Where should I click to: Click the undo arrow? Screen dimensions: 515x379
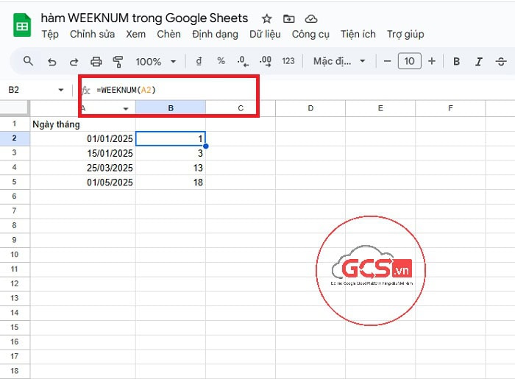click(51, 62)
